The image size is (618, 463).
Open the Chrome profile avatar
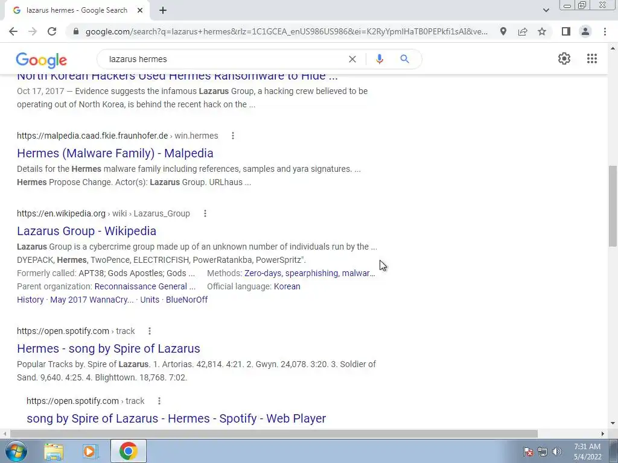(x=585, y=31)
